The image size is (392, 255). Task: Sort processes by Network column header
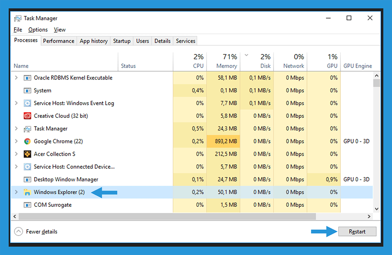click(290, 62)
